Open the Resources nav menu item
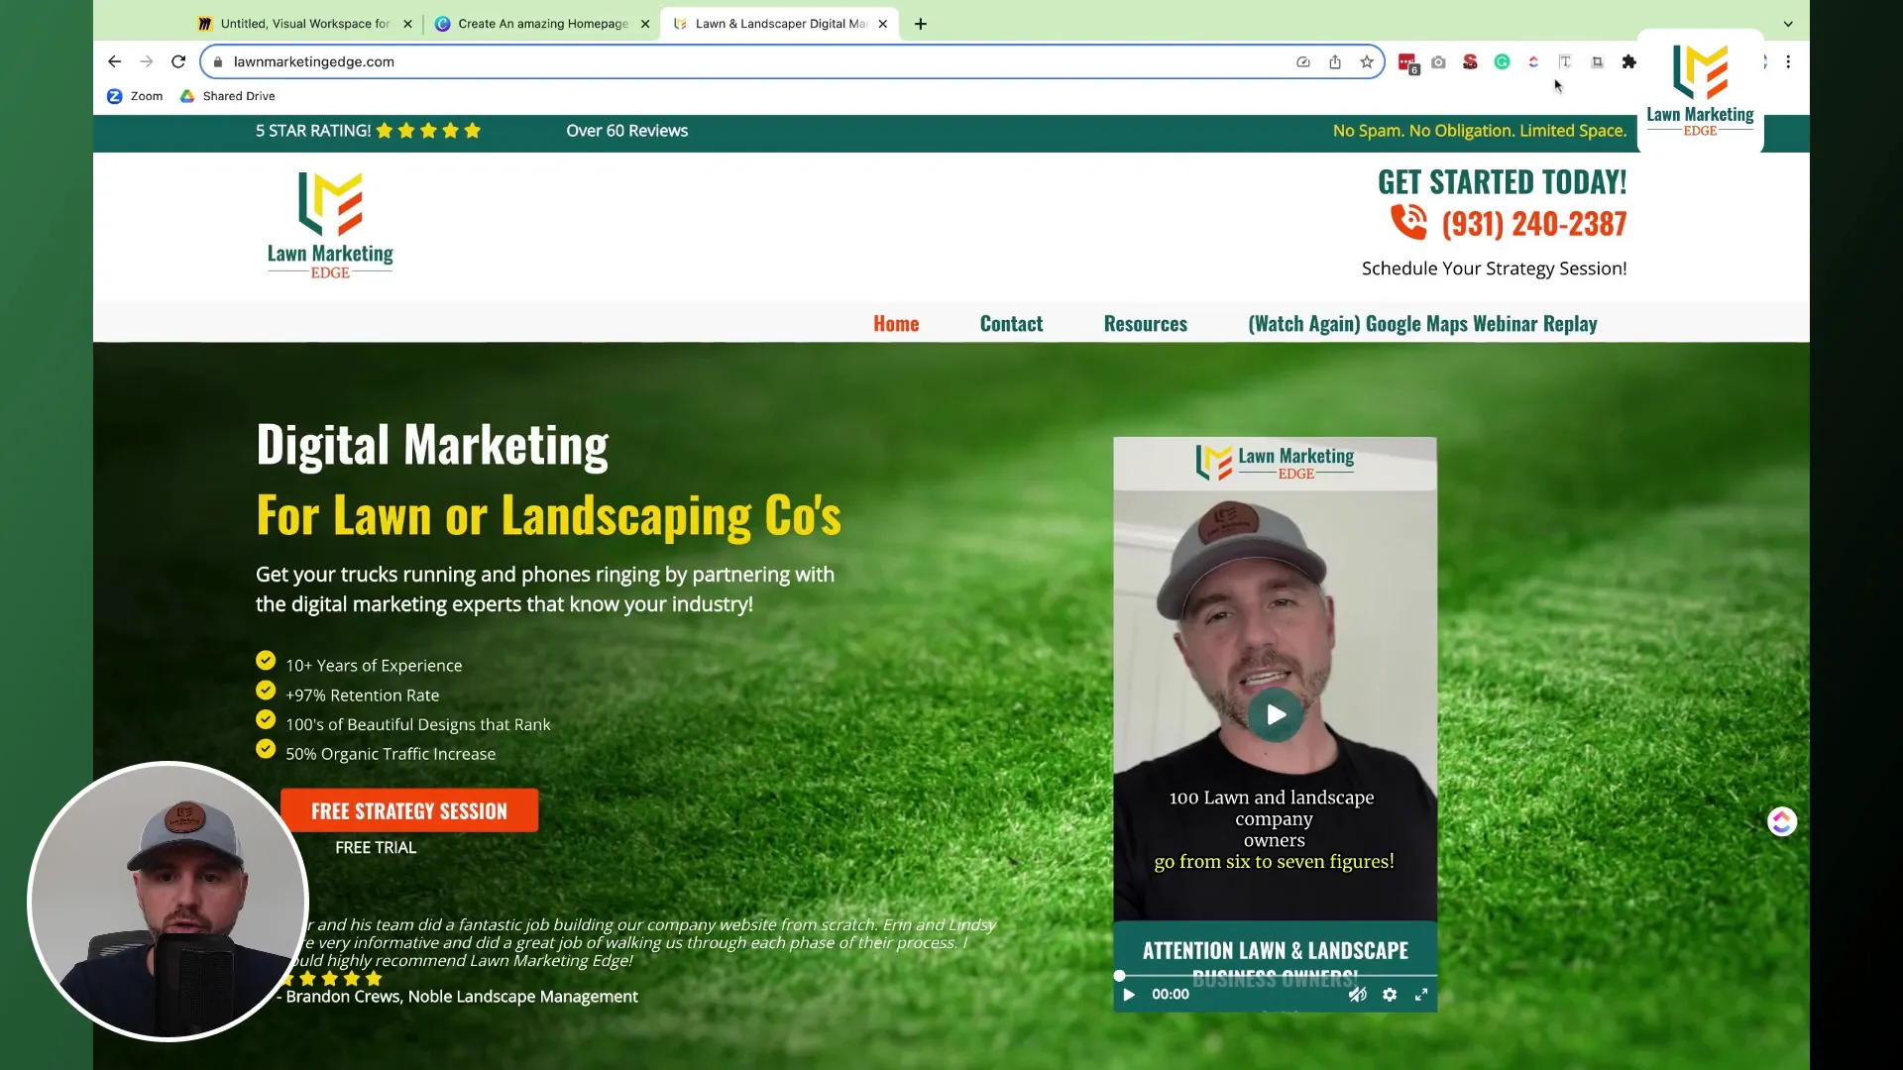 1146,324
